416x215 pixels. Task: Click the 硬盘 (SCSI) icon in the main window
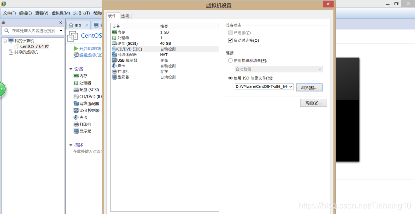[76, 90]
